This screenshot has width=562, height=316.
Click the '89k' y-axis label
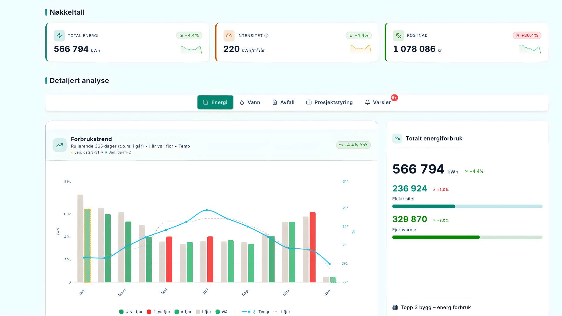pos(67,181)
